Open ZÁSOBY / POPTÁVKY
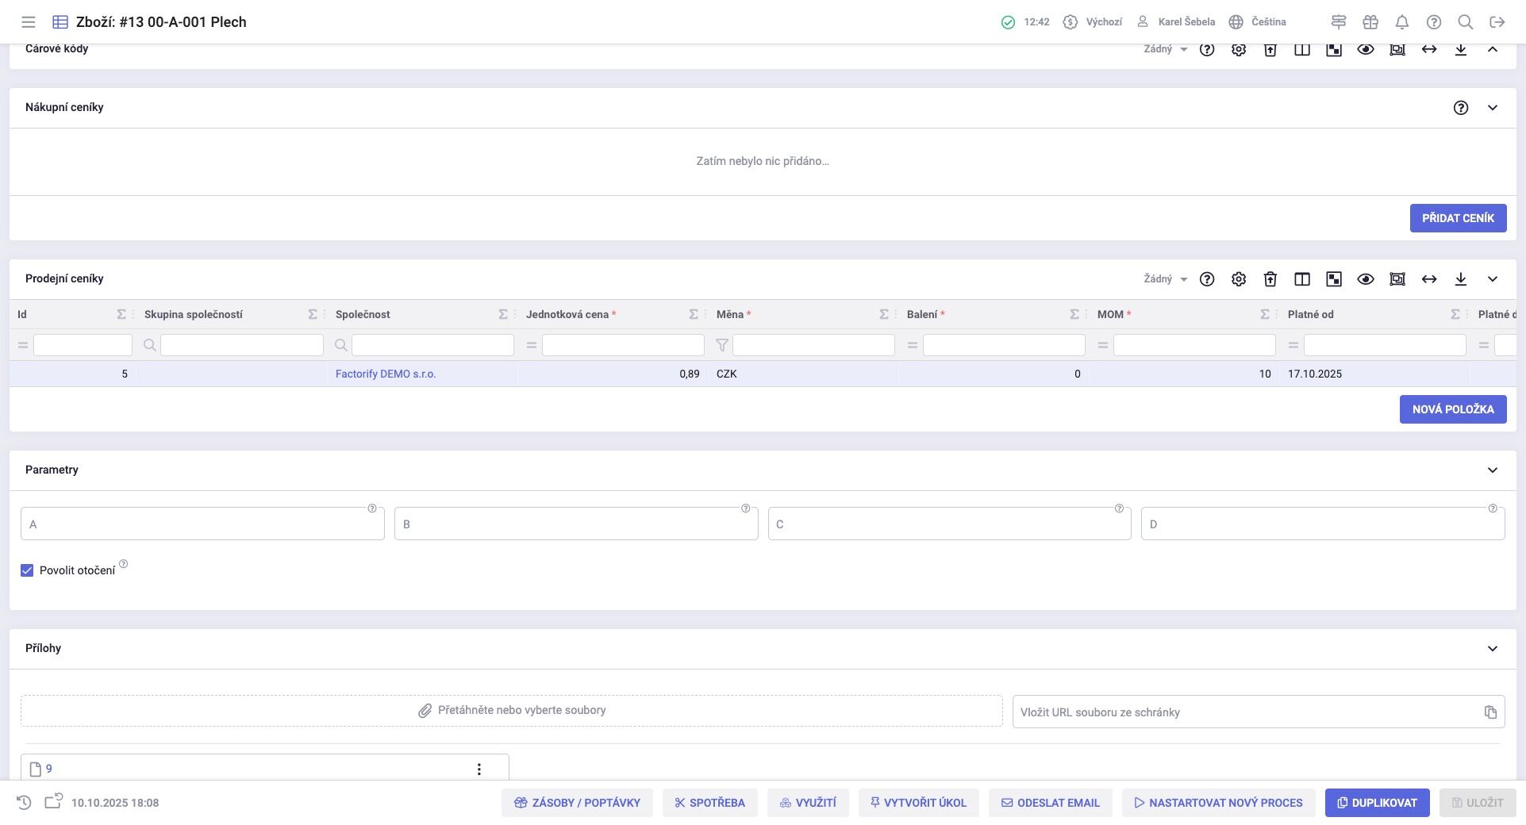This screenshot has height=825, width=1526. [577, 803]
